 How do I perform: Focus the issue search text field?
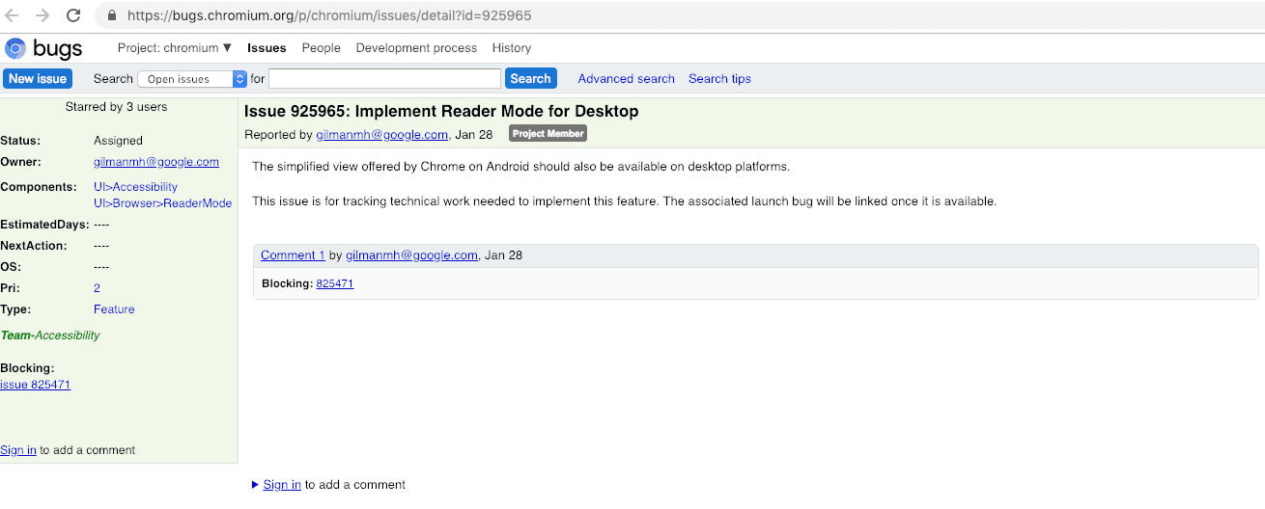pos(384,79)
